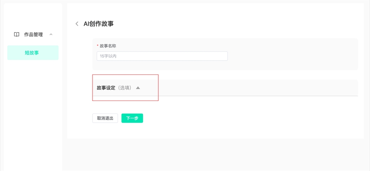Screen dimensions: 370x171
Task: Focus the 故事名称 input field
Action: [162, 56]
